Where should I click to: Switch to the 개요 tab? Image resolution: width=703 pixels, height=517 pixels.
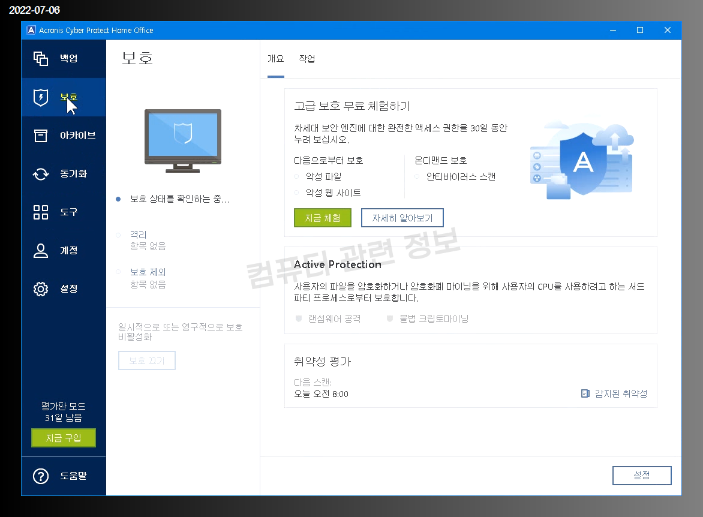point(276,59)
